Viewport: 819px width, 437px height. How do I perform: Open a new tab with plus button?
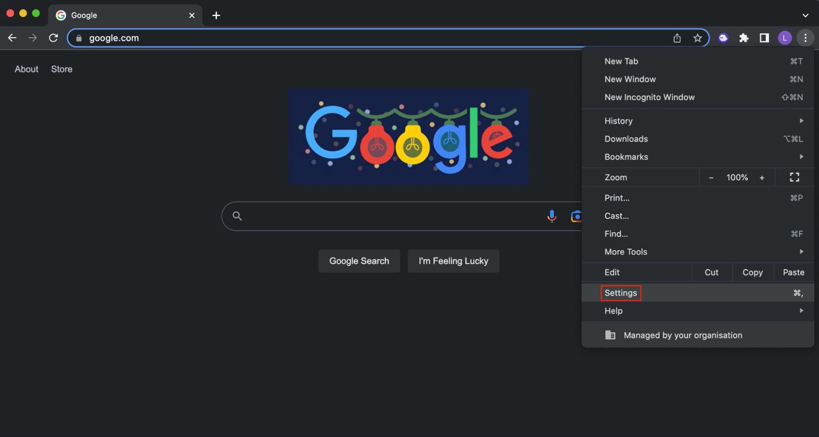216,15
